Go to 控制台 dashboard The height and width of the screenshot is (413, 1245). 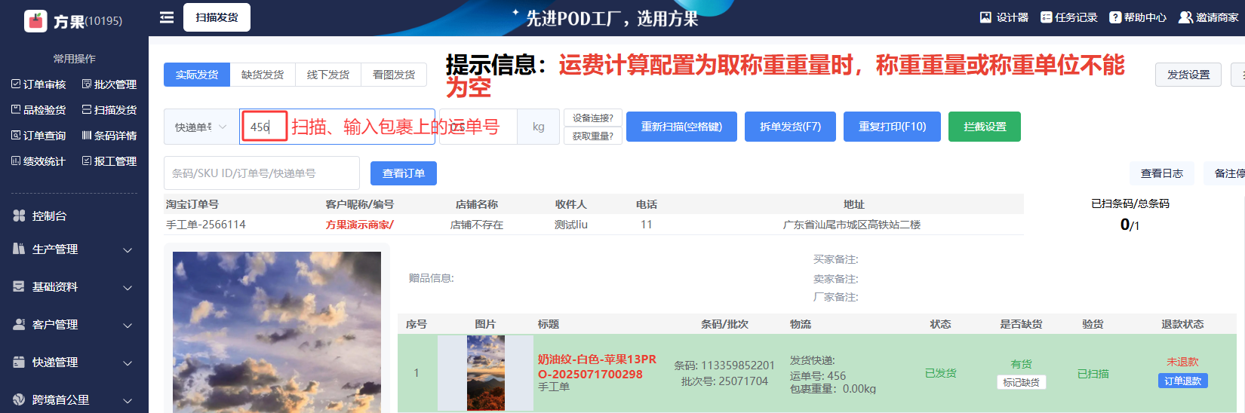tap(49, 216)
